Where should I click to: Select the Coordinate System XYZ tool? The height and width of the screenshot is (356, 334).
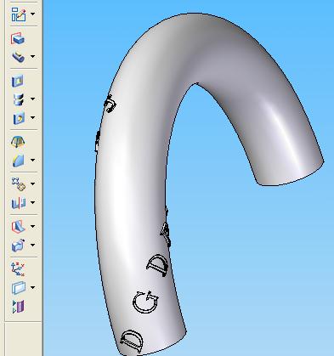pyautogui.click(x=18, y=269)
